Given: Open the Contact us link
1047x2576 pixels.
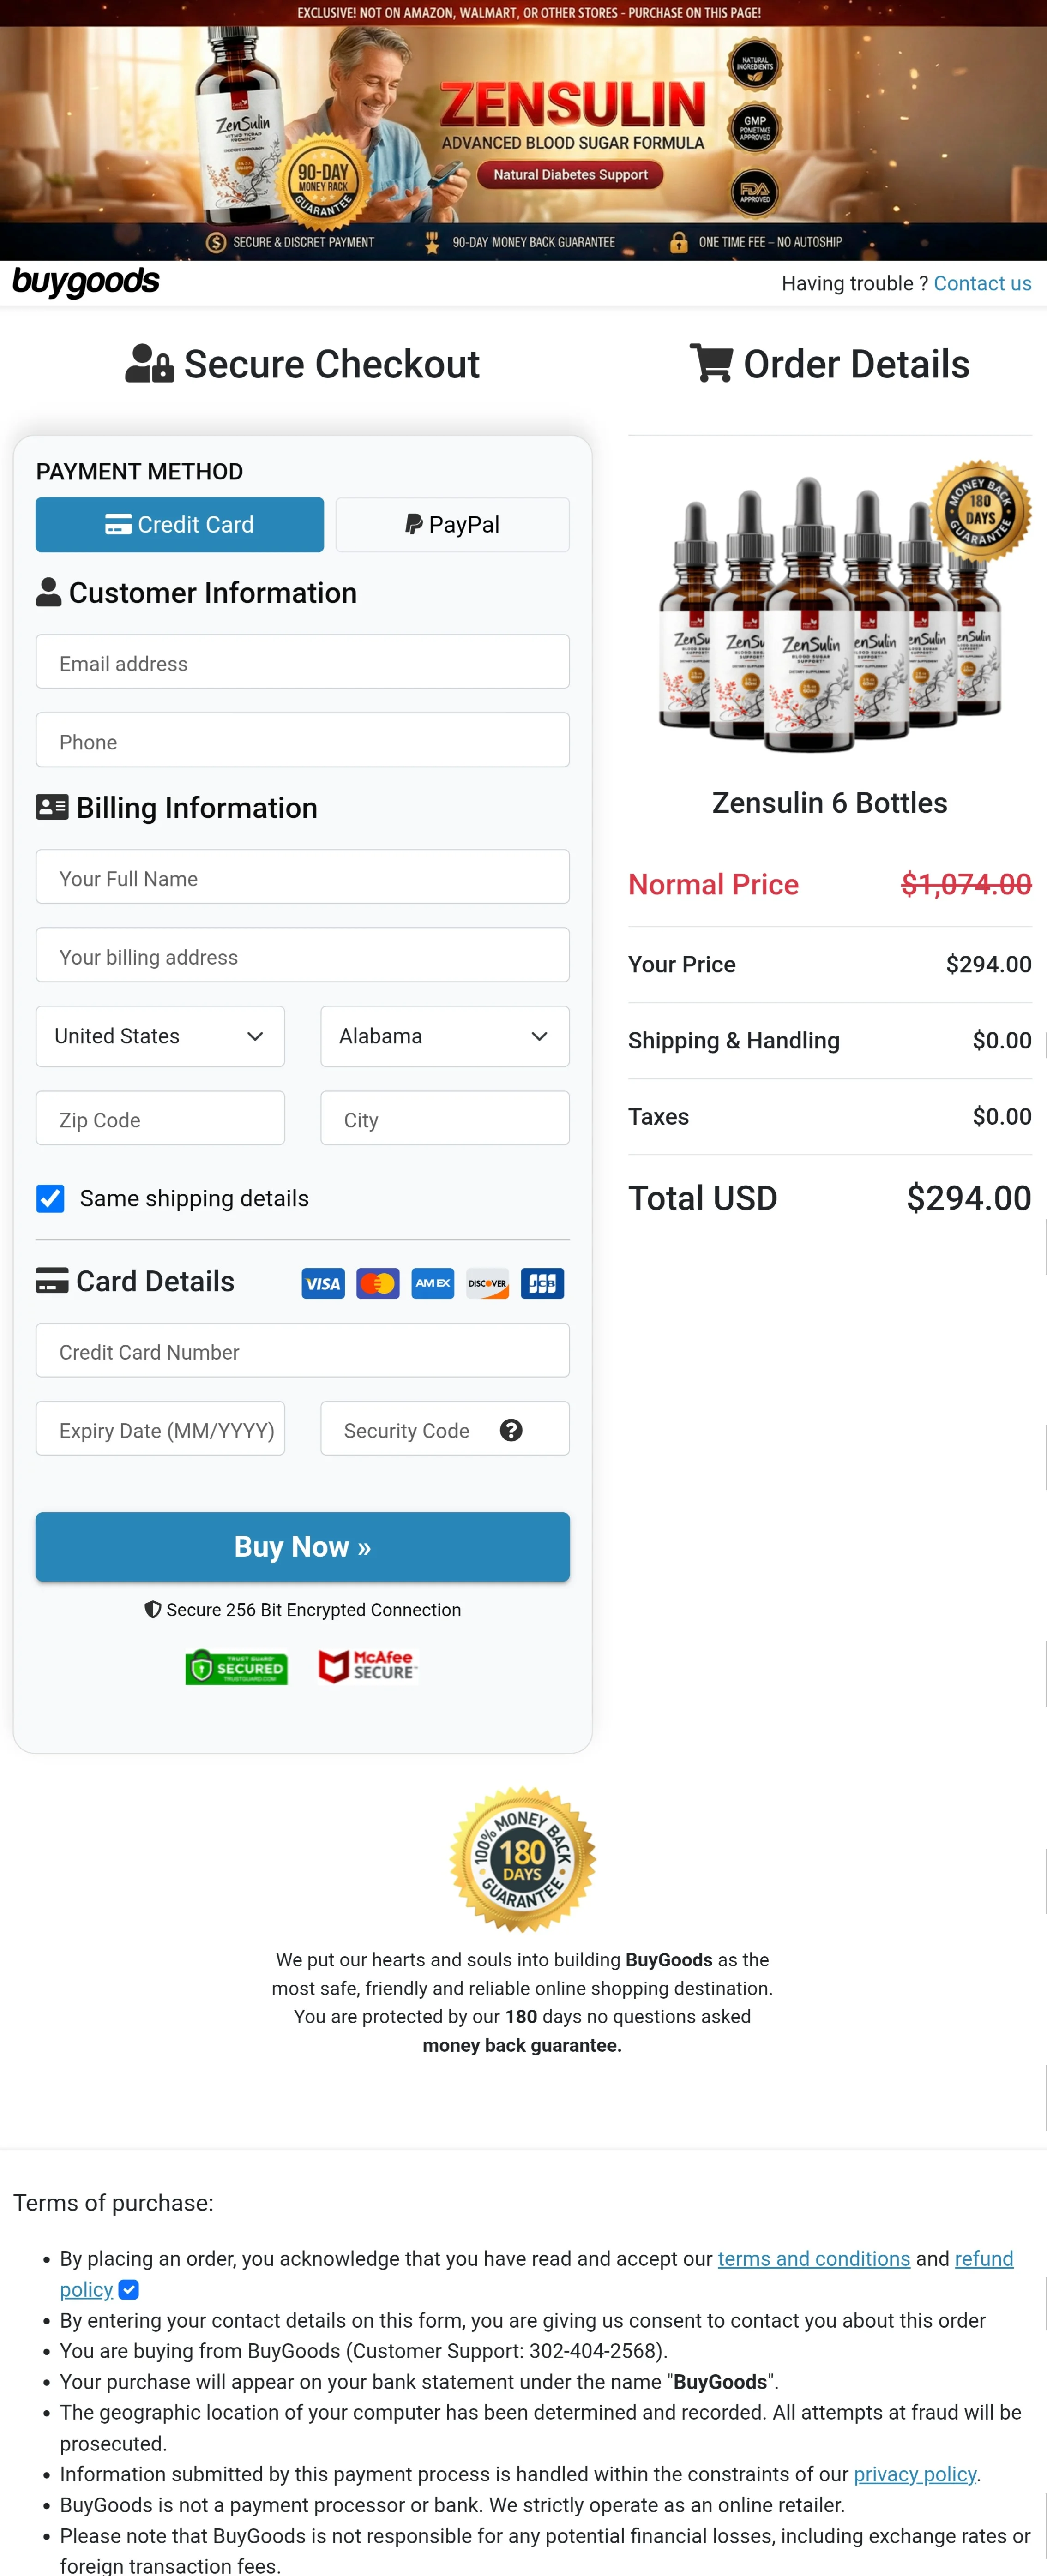Looking at the screenshot, I should click(x=981, y=283).
